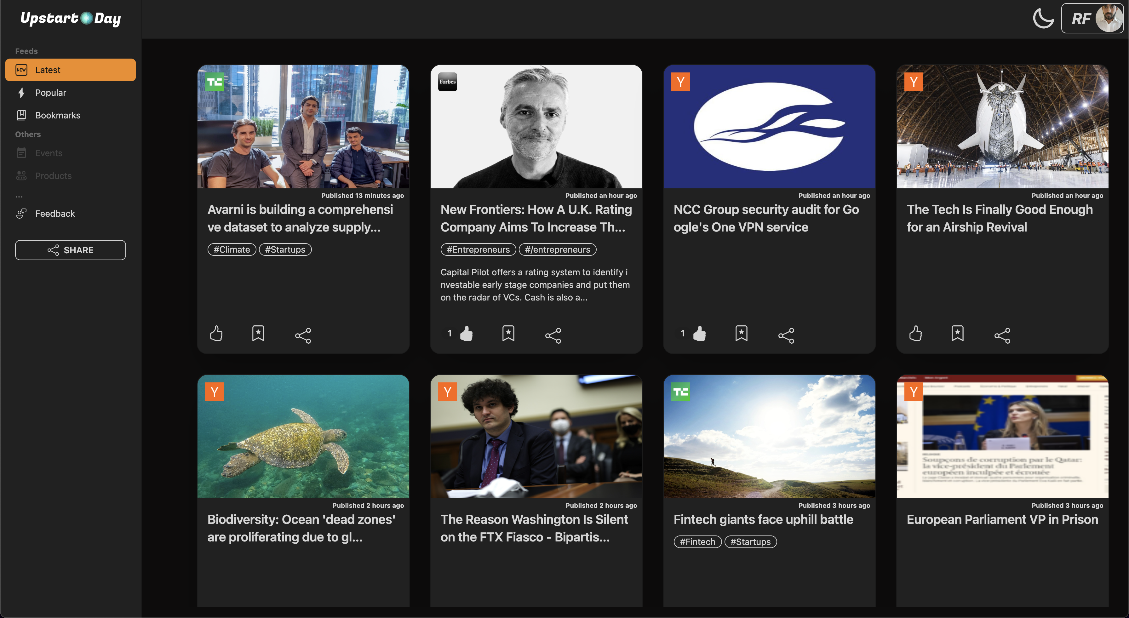The width and height of the screenshot is (1129, 618).
Task: Share the Airship Revival article
Action: 1002,336
